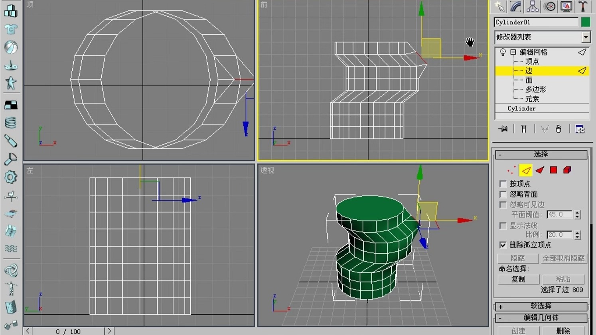Switch to the Utilities hammer panel tab
The image size is (596, 335).
tap(583, 6)
